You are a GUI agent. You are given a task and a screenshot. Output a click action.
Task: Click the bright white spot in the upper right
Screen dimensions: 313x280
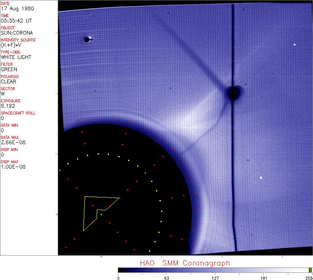click(294, 45)
